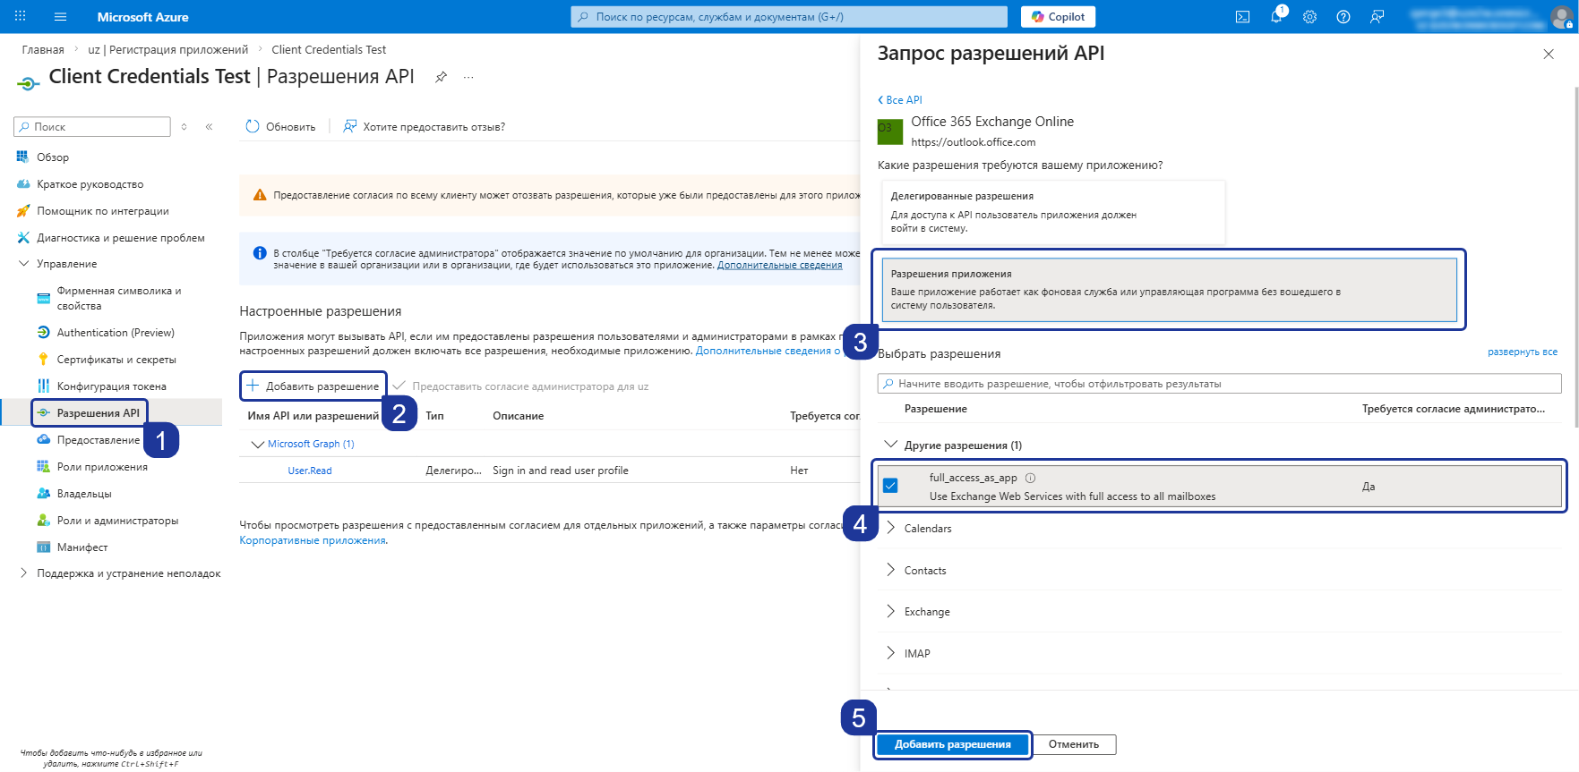Open the help question mark icon

(x=1343, y=17)
